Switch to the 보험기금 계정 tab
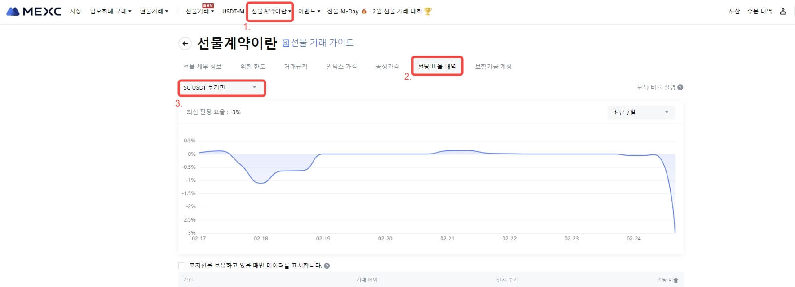Image resolution: width=795 pixels, height=287 pixels. [x=493, y=67]
